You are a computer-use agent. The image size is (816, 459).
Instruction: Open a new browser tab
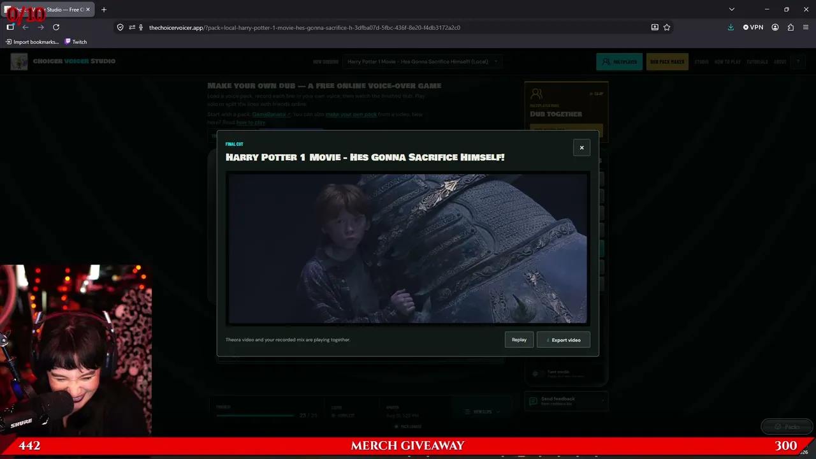(104, 10)
